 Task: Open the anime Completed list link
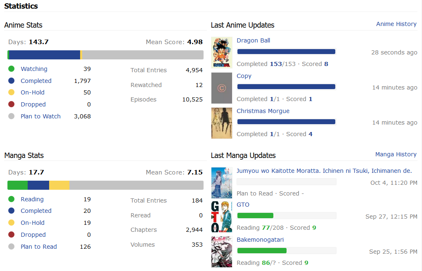[36, 81]
